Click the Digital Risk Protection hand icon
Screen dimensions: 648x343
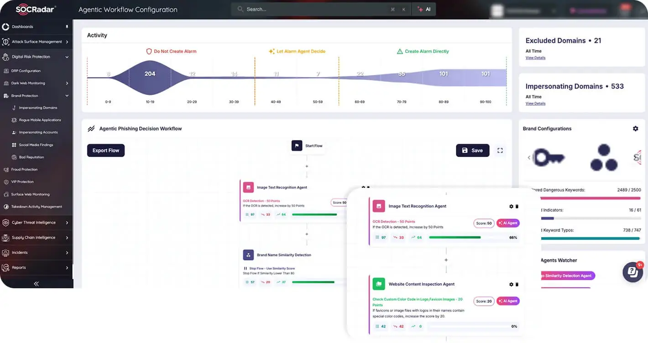click(x=5, y=57)
